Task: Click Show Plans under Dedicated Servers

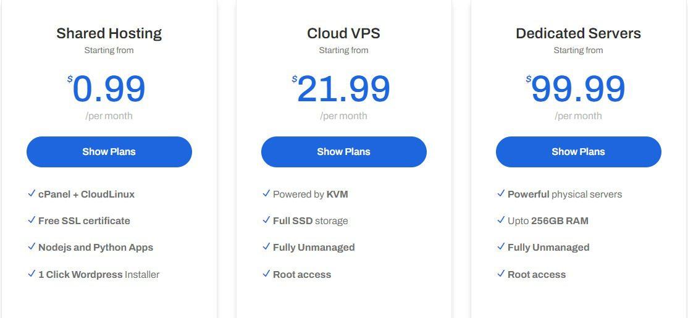Action: tap(578, 152)
